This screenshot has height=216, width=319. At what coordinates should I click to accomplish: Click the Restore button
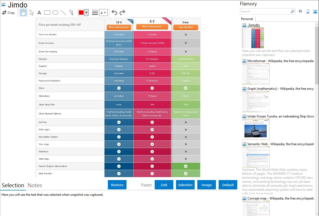click(117, 185)
